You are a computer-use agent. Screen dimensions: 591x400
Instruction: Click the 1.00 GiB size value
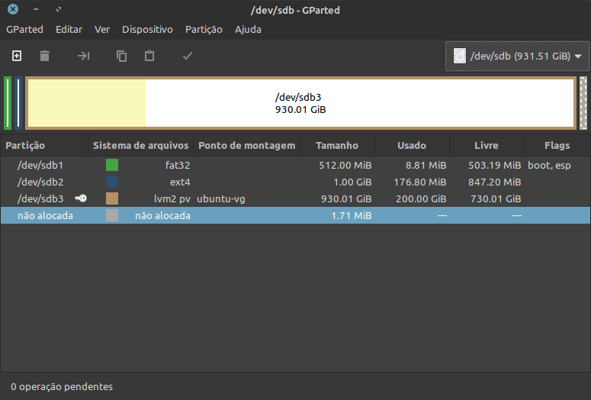(352, 182)
